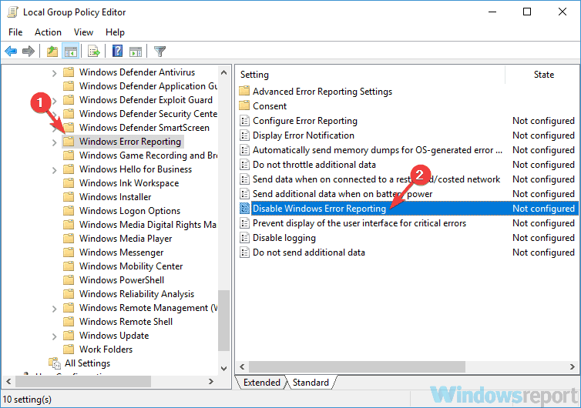
Task: Open the View menu
Action: pos(83,32)
